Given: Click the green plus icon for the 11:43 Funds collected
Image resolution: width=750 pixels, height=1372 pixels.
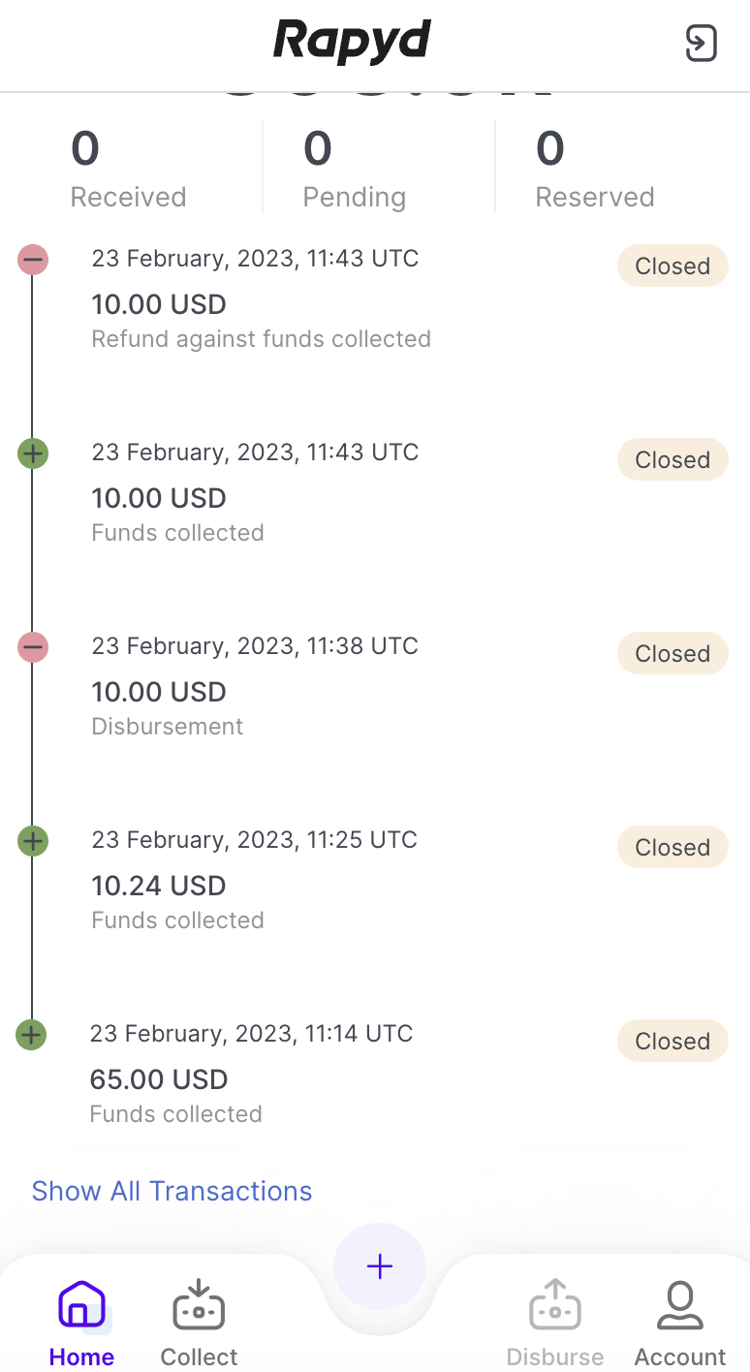Looking at the screenshot, I should click(33, 453).
